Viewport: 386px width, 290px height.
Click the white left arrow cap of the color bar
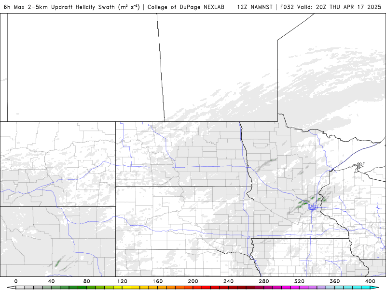[11, 288]
